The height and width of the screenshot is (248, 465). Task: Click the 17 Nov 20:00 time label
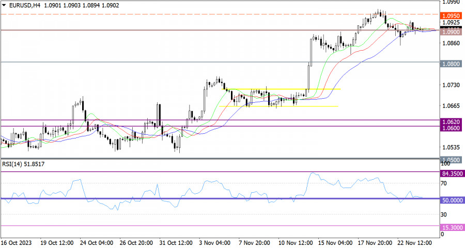(375, 243)
